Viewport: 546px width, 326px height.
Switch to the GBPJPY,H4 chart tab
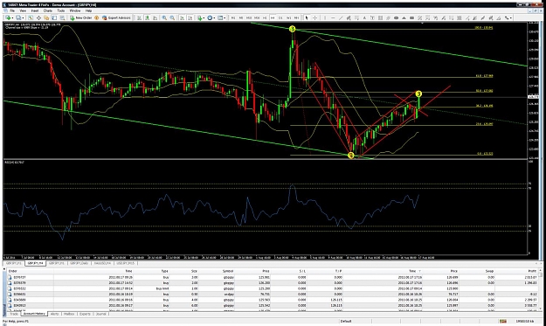[35, 263]
